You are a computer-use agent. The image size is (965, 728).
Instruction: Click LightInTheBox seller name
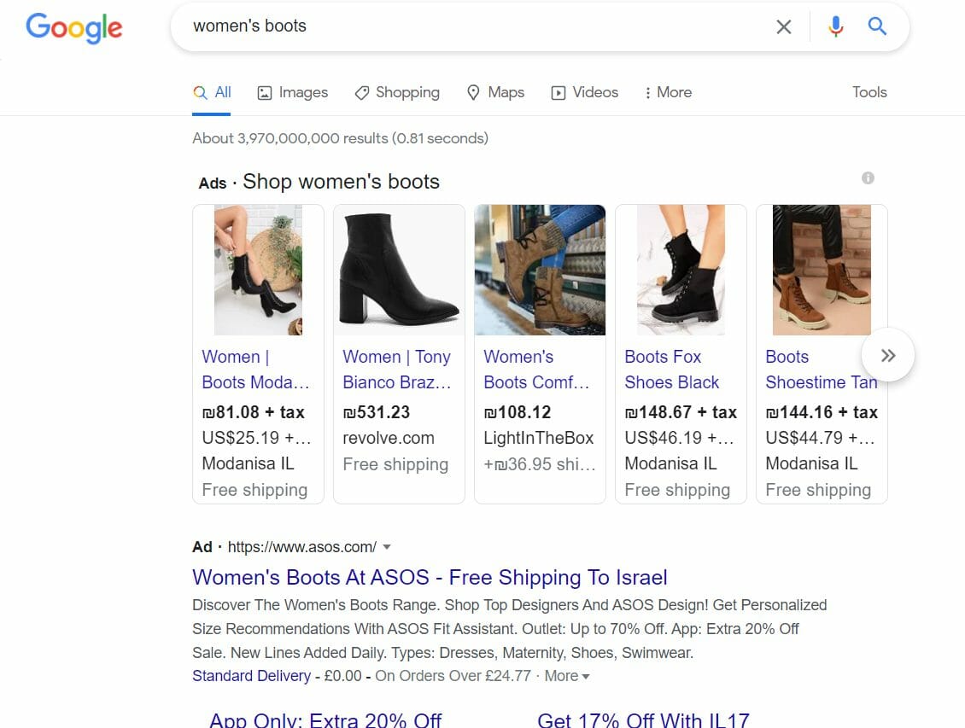coord(539,438)
